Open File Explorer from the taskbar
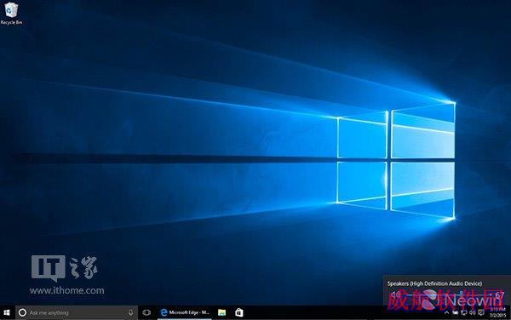 tap(222, 313)
